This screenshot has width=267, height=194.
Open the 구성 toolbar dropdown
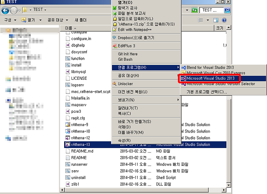click(10, 20)
